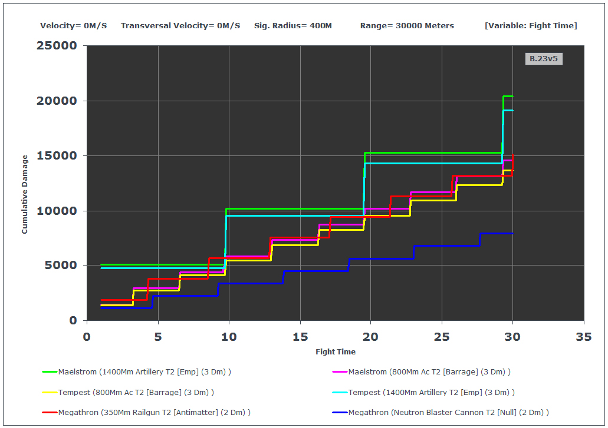Click the Transversal Velocity= 0M/S header text
608x428 pixels.
[x=180, y=25]
